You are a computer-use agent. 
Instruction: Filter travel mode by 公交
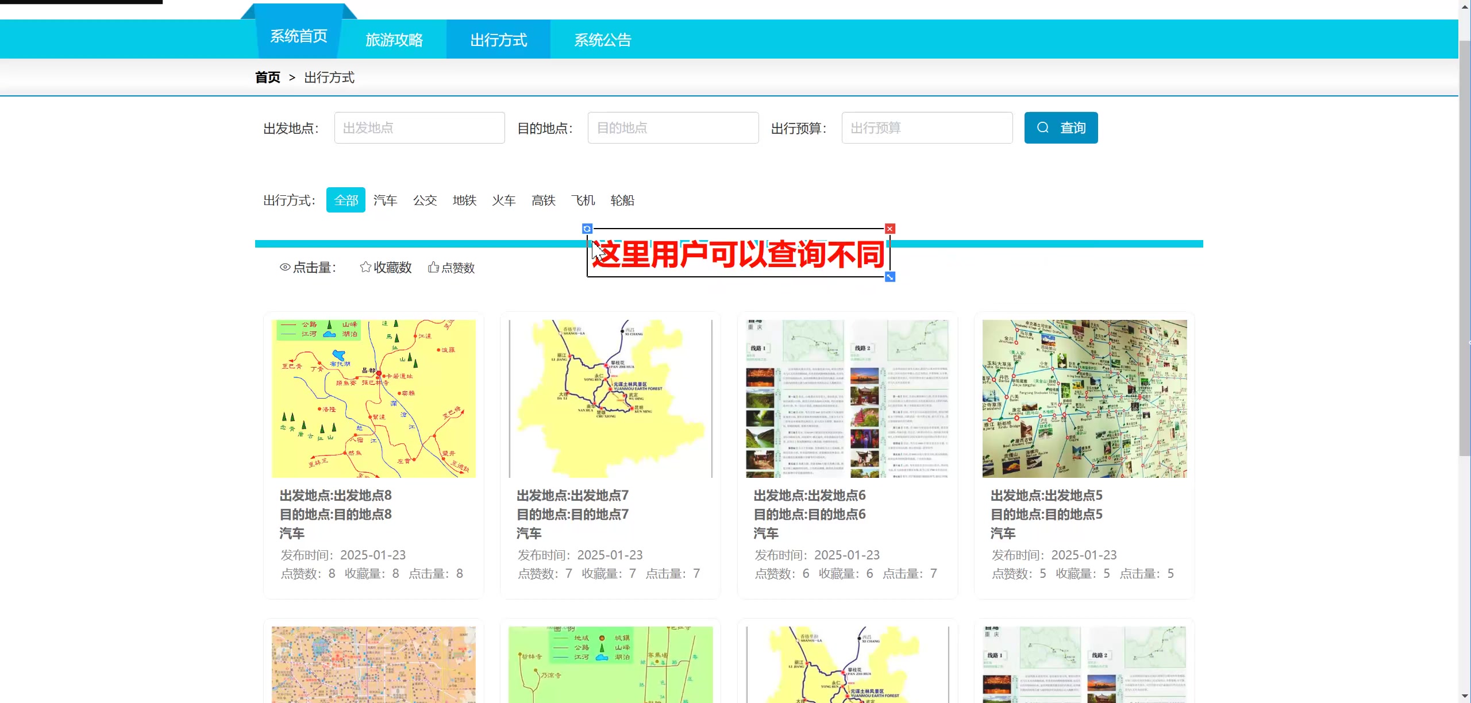pyautogui.click(x=425, y=200)
